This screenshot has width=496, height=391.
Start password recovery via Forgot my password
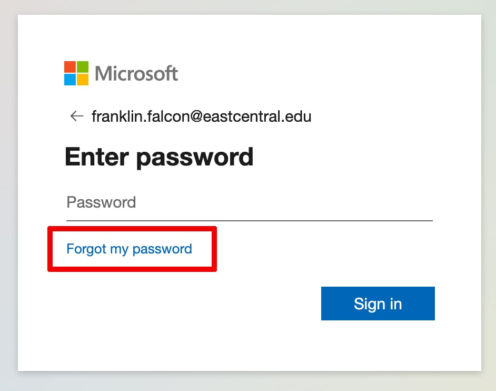tap(129, 249)
